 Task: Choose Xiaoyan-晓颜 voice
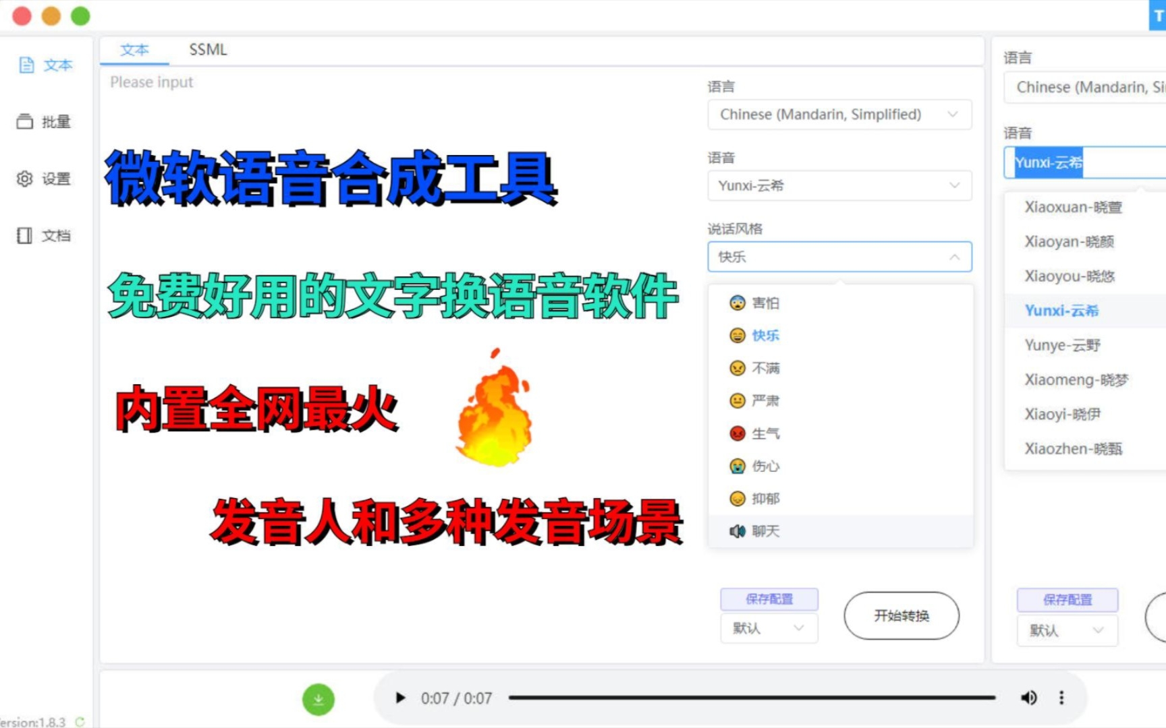tap(1085, 242)
